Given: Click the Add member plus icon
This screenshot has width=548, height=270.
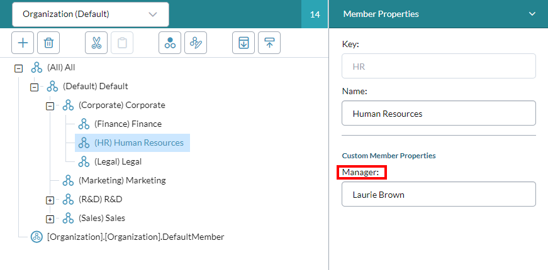Looking at the screenshot, I should coord(23,43).
